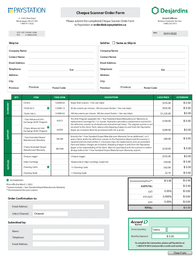
Task: Click the Submitted by Name field
Action: pyautogui.click(x=68, y=231)
